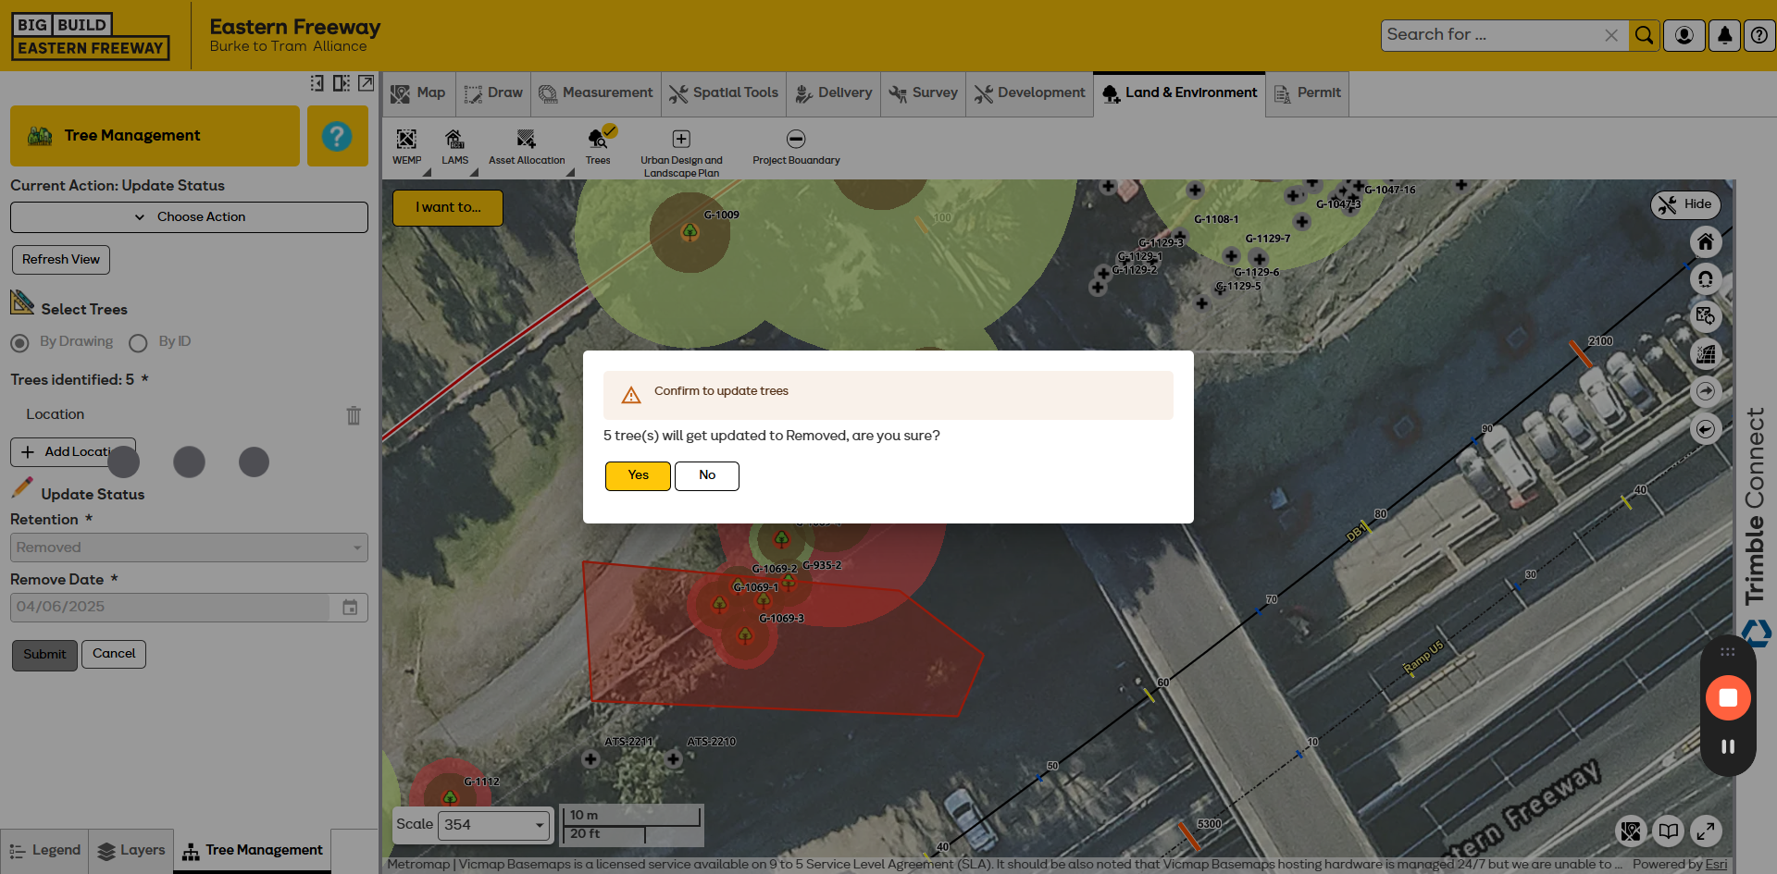Click the search magnifier icon

[1644, 35]
